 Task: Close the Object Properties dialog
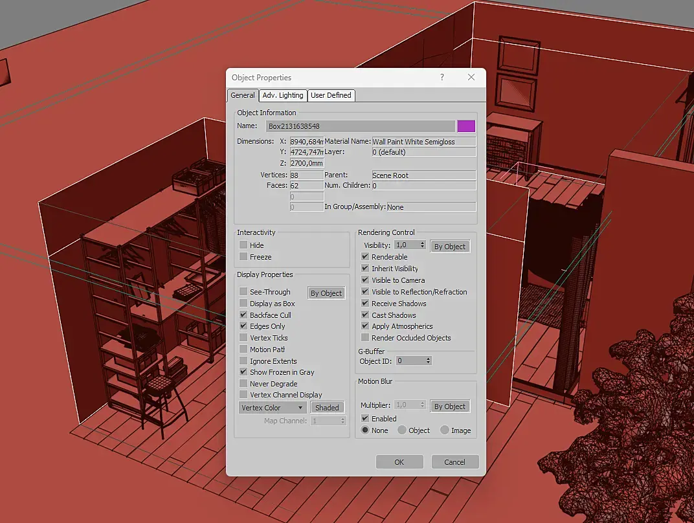pos(471,78)
